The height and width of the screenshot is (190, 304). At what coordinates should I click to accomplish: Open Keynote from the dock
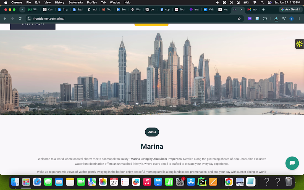click(x=158, y=182)
